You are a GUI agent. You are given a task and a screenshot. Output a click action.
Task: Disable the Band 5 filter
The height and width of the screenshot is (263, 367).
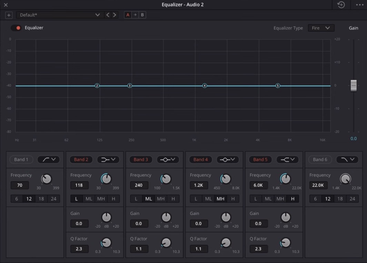[260, 159]
